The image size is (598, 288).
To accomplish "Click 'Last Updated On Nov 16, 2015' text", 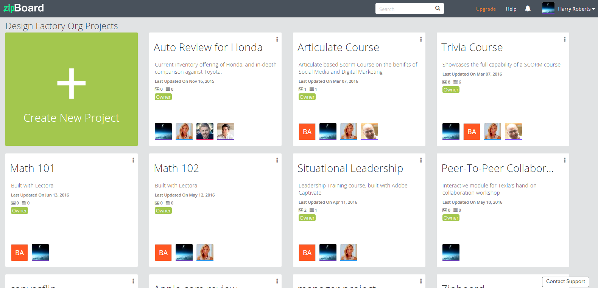I will (184, 81).
